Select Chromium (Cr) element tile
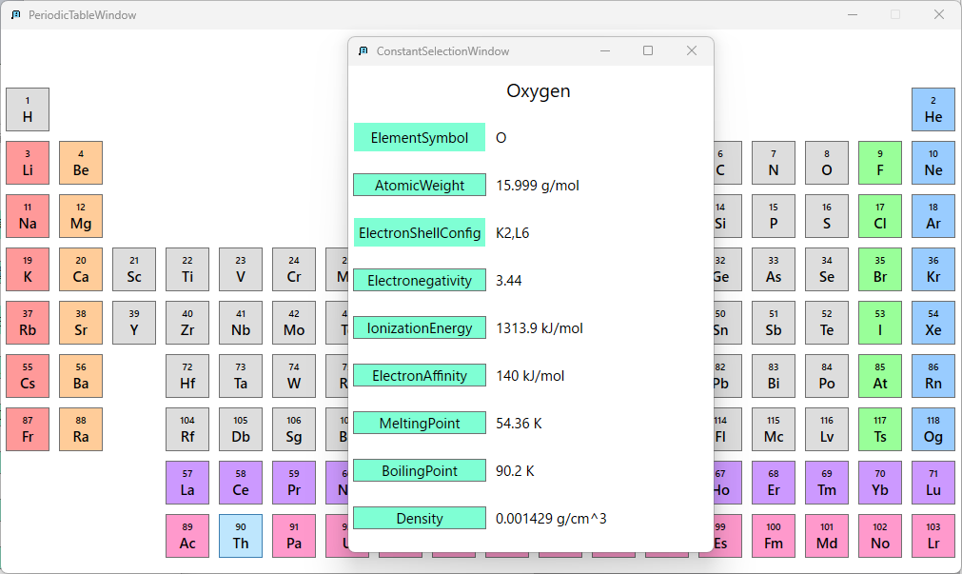Viewport: 962px width, 574px height. (x=294, y=269)
